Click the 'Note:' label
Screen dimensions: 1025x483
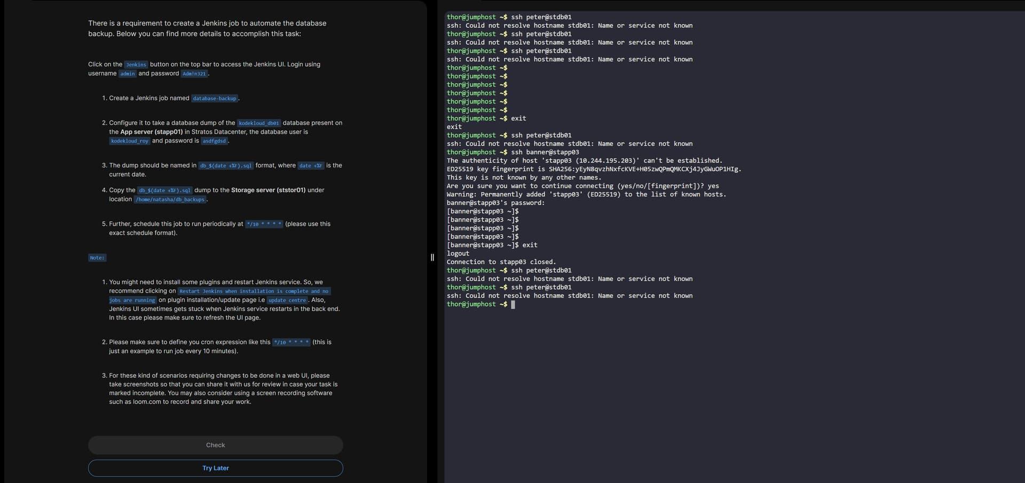(97, 258)
